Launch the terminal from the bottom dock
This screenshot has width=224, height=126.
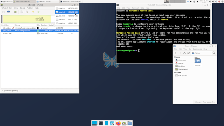[x=101, y=123]
